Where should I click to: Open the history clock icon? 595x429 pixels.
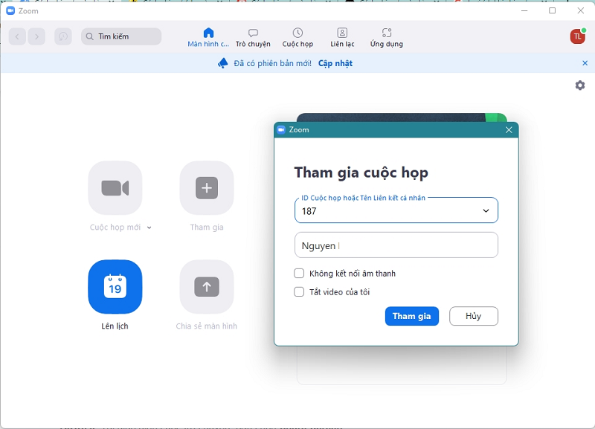coord(63,36)
